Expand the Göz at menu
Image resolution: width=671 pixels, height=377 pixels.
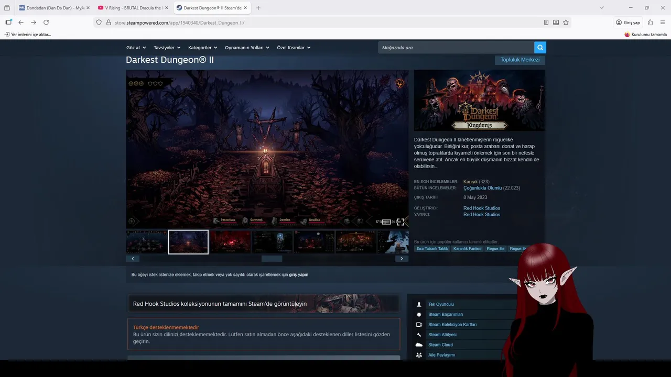tap(136, 48)
